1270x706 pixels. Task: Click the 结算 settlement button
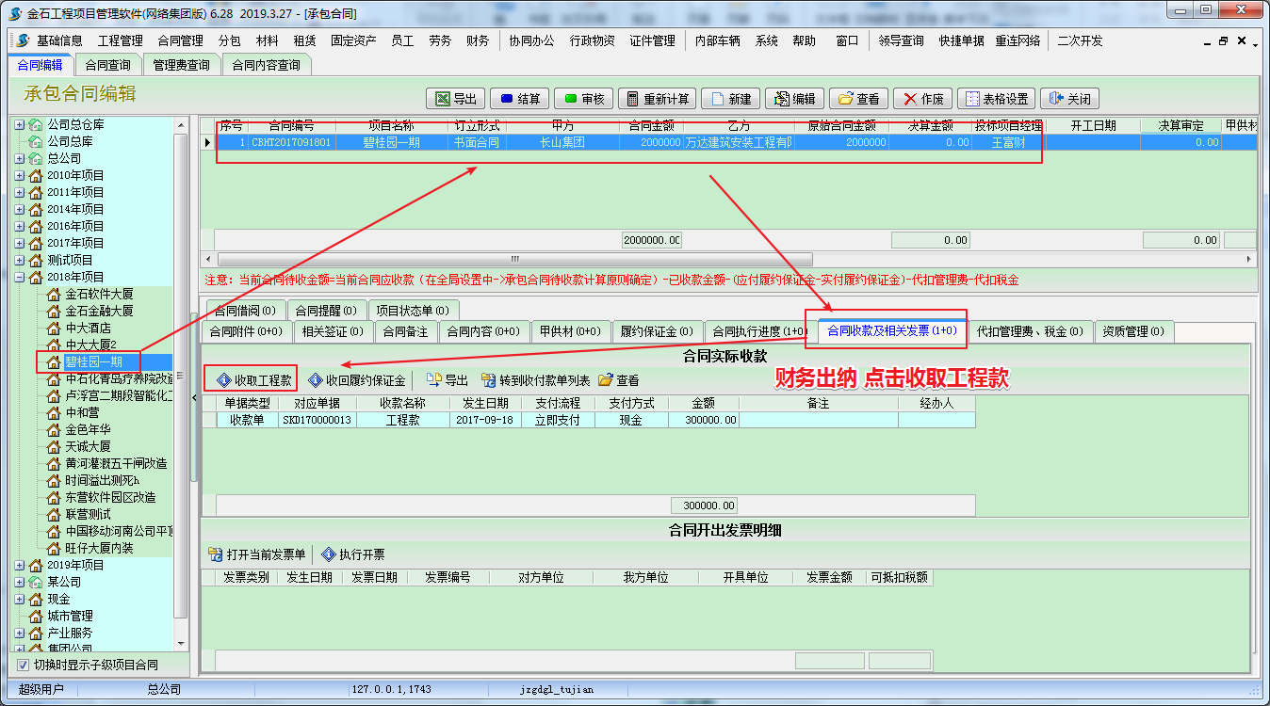519,99
